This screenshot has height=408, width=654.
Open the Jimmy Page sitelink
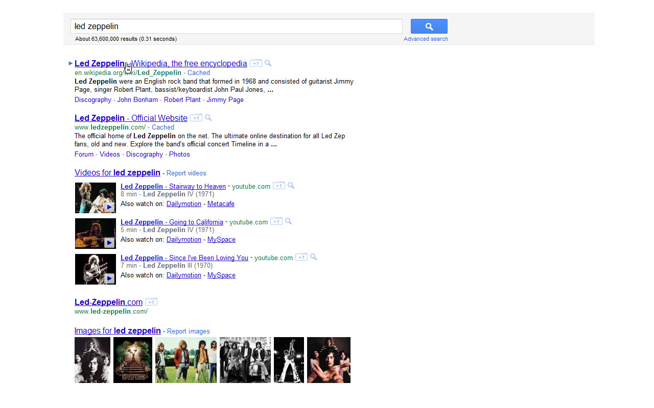(225, 100)
